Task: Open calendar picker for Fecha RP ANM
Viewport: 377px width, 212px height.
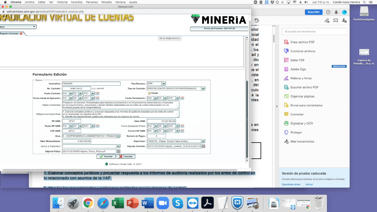Action: [97, 126]
